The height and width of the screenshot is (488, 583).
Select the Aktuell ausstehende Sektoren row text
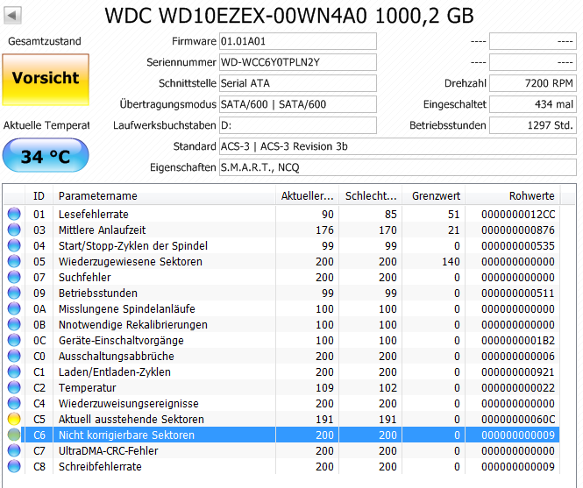(x=131, y=420)
